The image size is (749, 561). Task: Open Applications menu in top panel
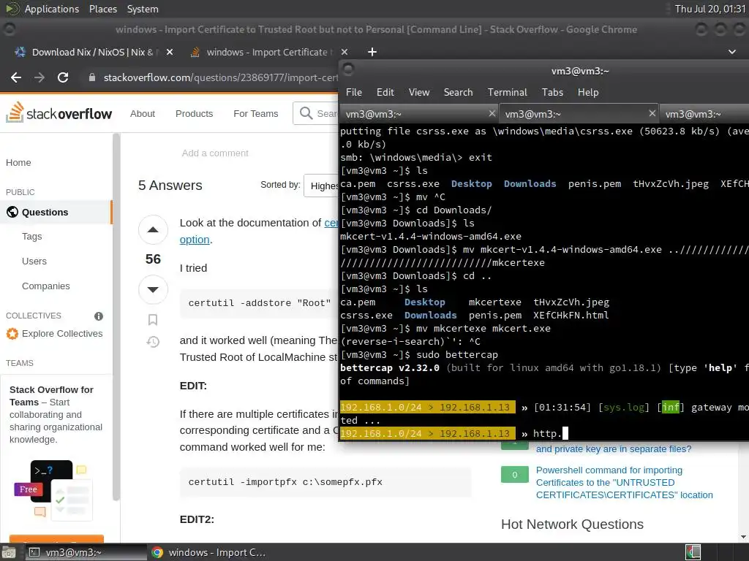point(52,9)
